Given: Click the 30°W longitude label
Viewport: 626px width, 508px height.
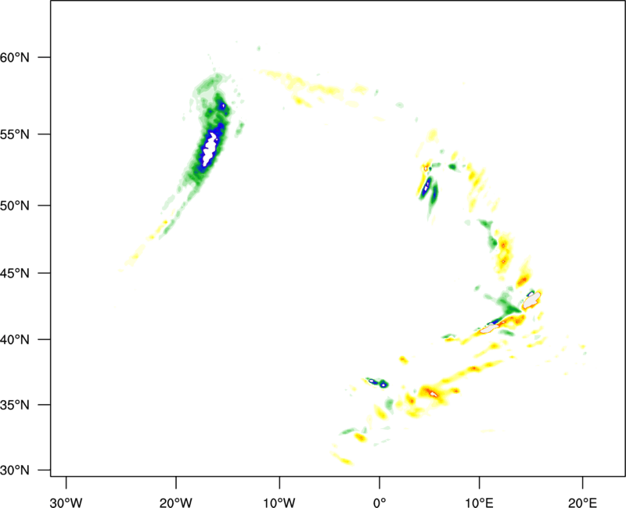Looking at the screenshot, I should pos(66,503).
